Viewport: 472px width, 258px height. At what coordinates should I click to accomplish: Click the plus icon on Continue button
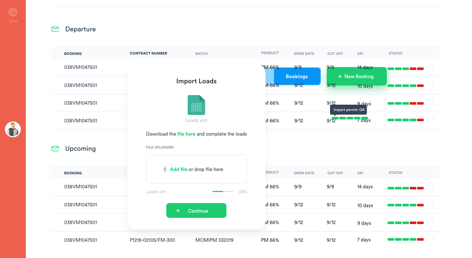pyautogui.click(x=178, y=211)
